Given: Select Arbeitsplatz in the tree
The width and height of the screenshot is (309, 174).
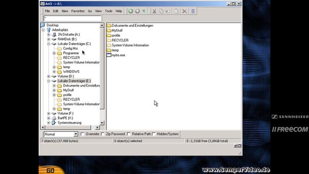Looking at the screenshot, I should coord(60,30).
